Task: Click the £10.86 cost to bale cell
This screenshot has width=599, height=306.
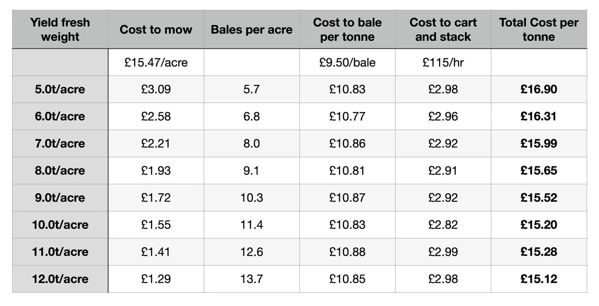Action: tap(347, 144)
